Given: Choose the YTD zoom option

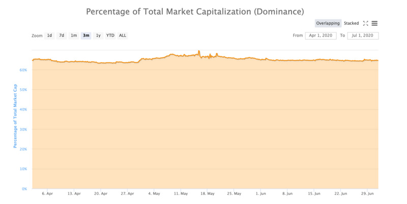Looking at the screenshot, I should (110, 36).
